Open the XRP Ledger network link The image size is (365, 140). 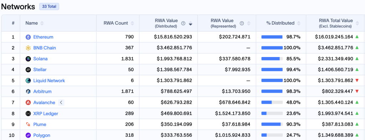tap(46, 114)
